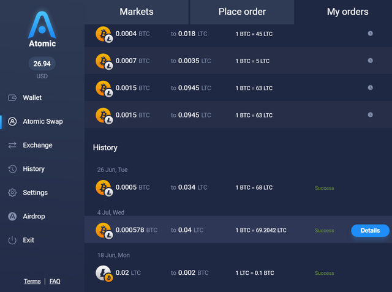Select the 26 Jun 0.0005 BTC history row
The width and height of the screenshot is (392, 292).
238,187
